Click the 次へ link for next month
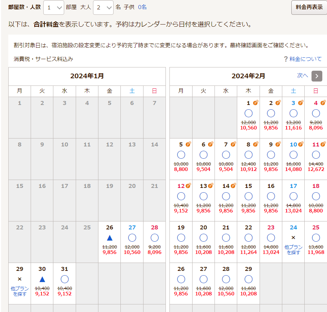 click(302, 75)
